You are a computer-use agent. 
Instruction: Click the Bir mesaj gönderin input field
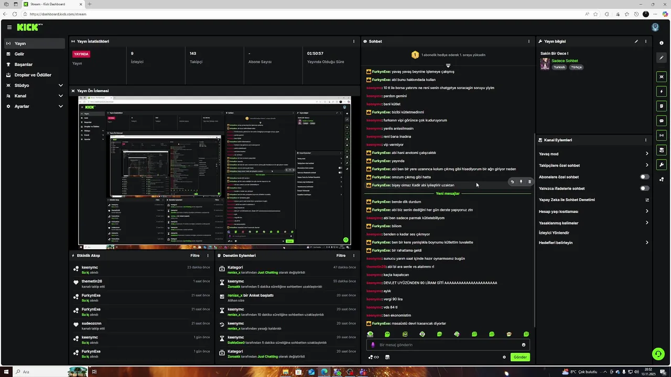click(x=449, y=345)
